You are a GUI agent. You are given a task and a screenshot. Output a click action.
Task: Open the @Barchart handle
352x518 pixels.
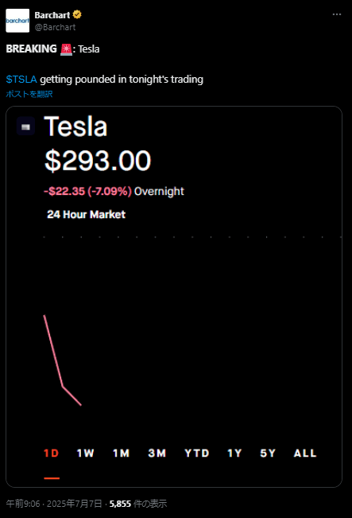tap(55, 27)
